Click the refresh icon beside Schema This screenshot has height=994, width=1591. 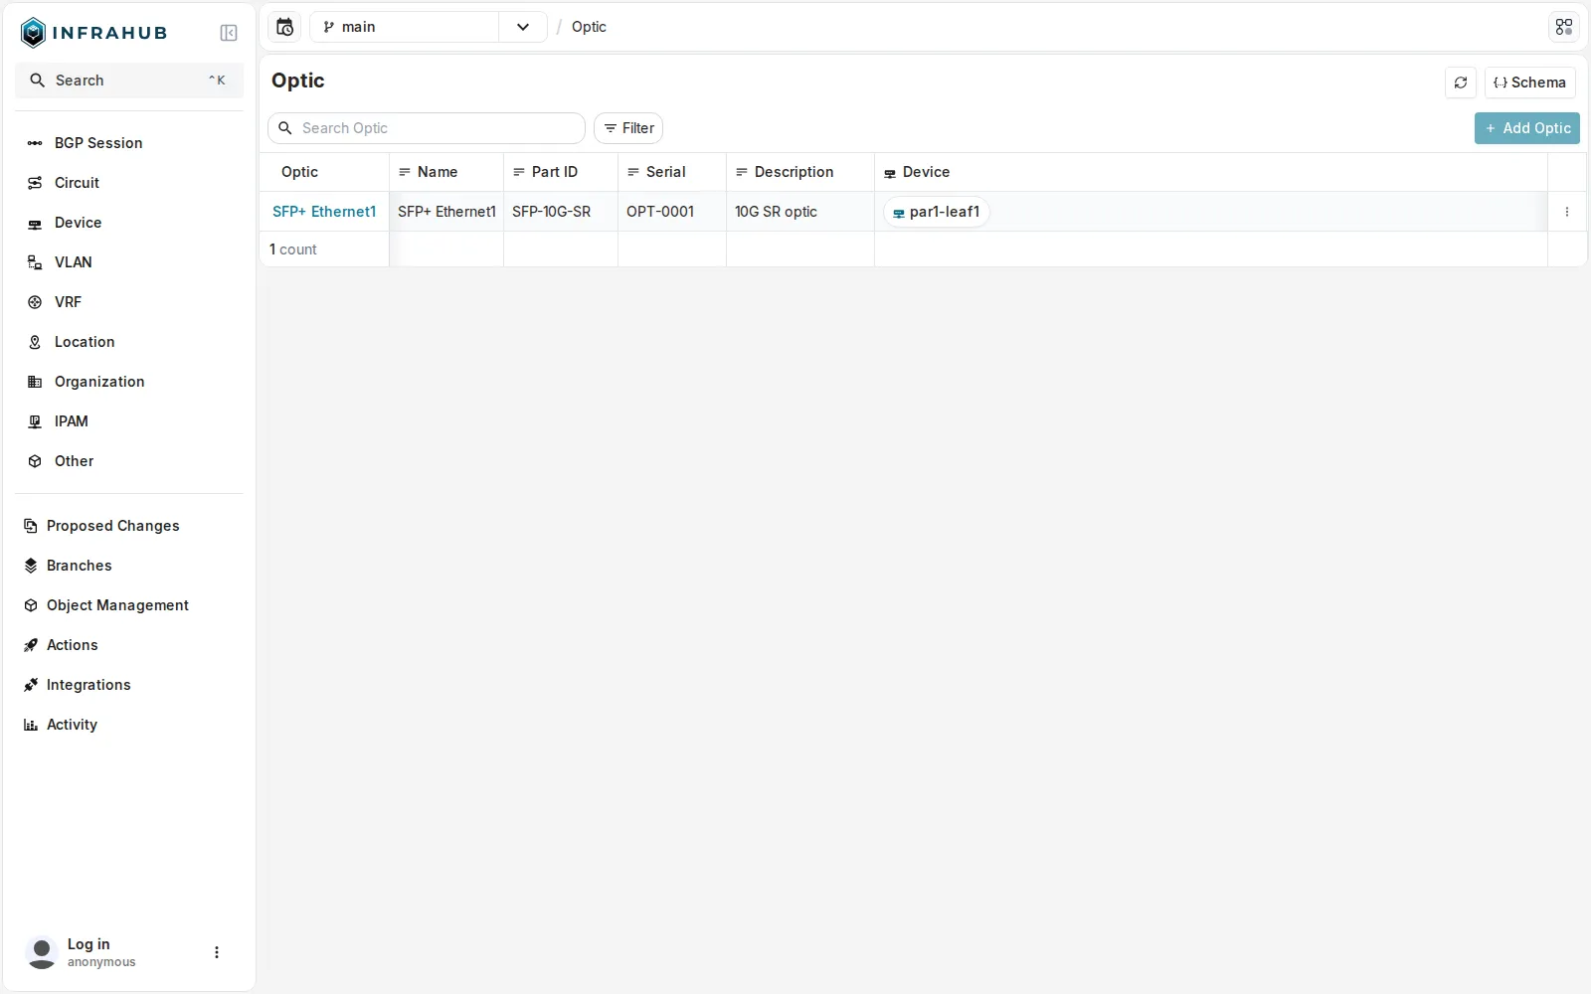coord(1461,83)
